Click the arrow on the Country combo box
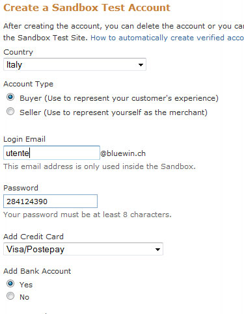The height and width of the screenshot is (314, 244). click(141, 64)
